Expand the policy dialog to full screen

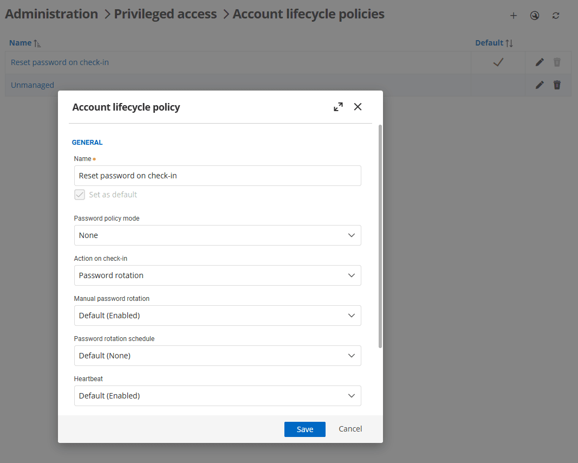[x=338, y=107]
